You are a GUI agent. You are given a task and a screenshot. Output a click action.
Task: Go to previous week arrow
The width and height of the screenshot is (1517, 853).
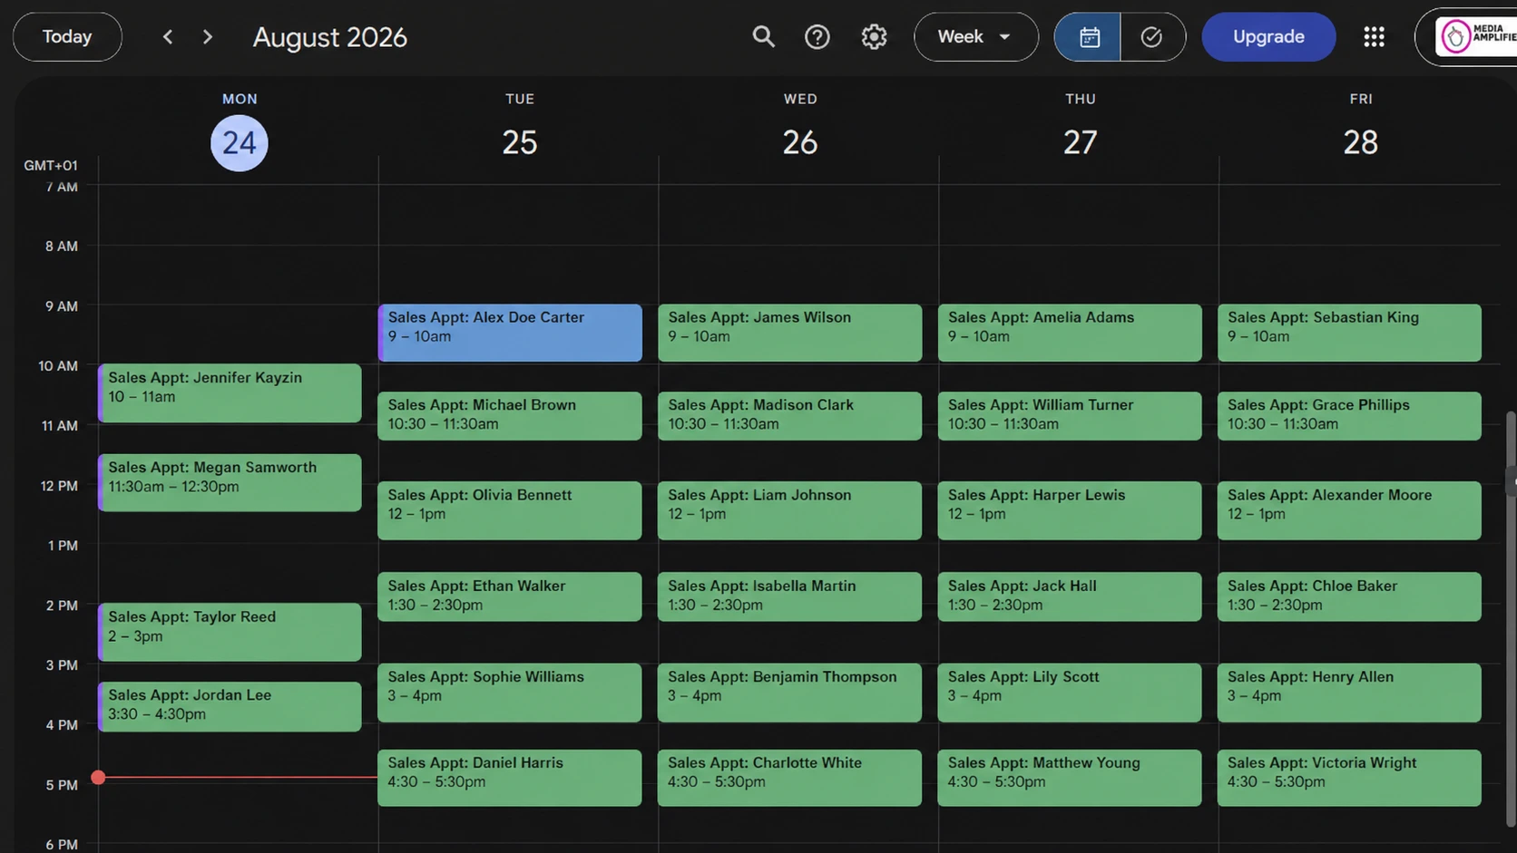pos(168,37)
